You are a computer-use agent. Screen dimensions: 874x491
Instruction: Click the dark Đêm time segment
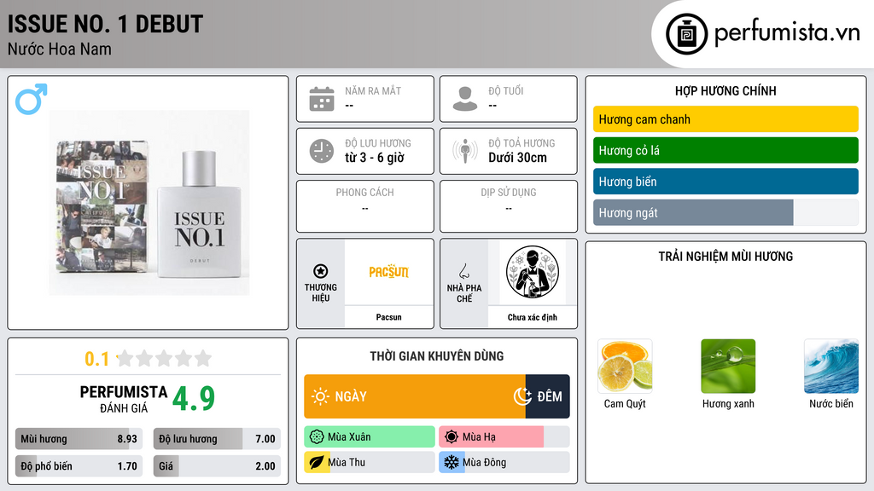click(x=547, y=396)
